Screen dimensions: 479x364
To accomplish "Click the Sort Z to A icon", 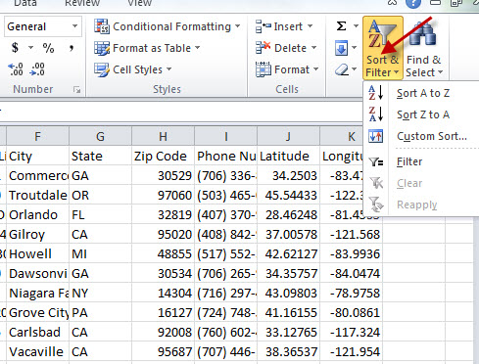I will [x=376, y=114].
